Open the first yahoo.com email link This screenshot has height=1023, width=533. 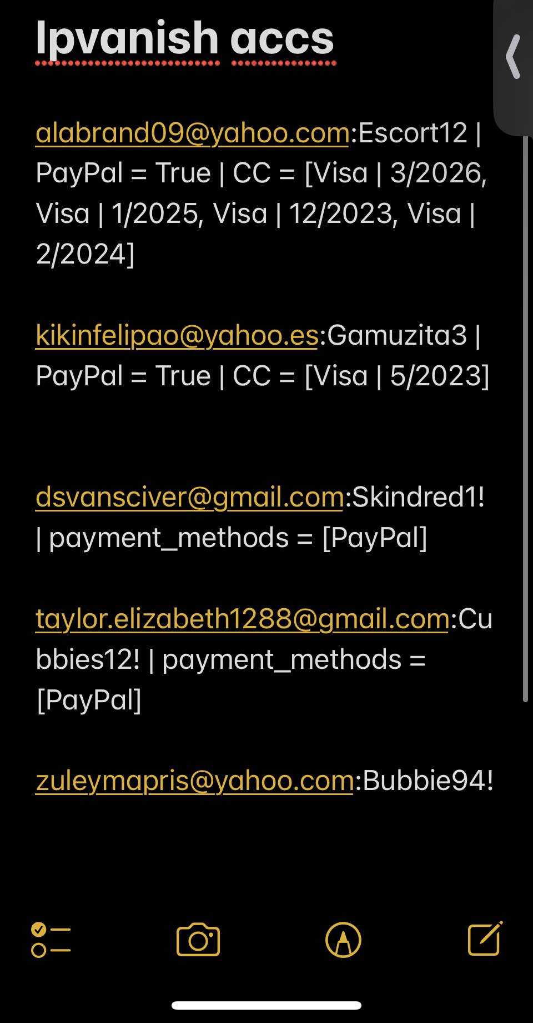[192, 133]
